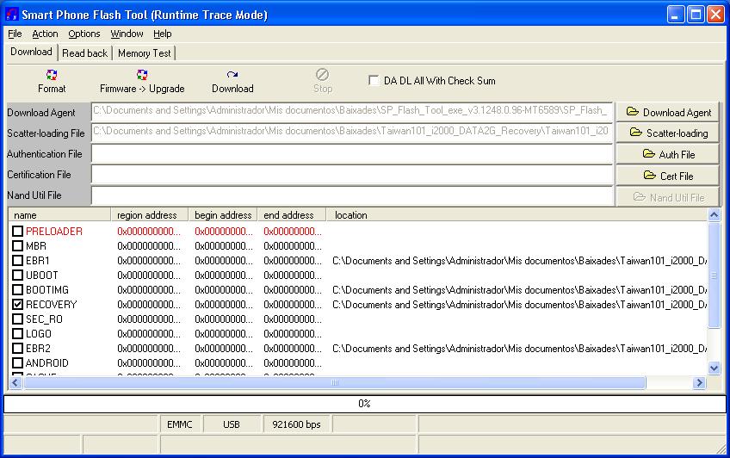Select the LOGO partition checkbox
Screen dimensions: 730x458
tap(18, 334)
